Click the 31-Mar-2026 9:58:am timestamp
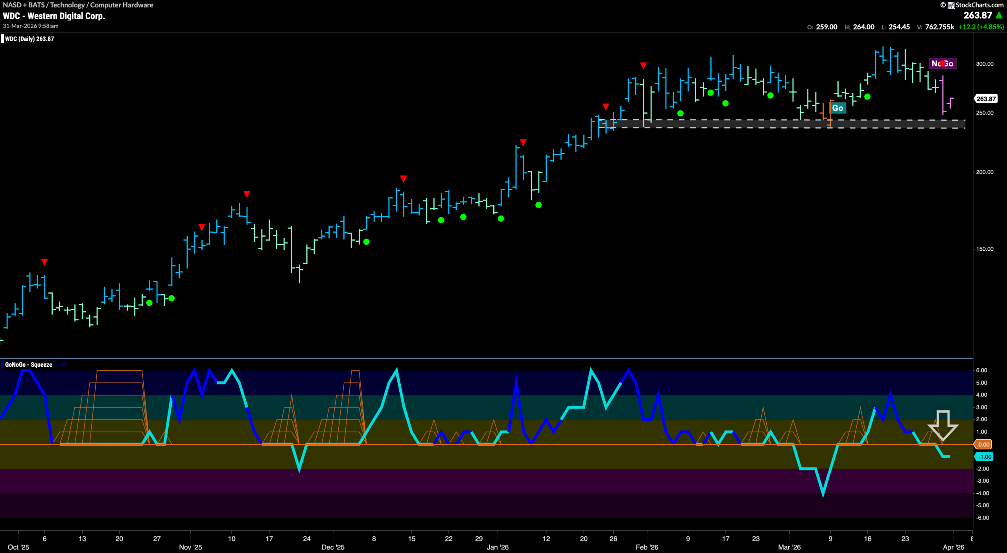The image size is (1007, 553). tap(31, 26)
